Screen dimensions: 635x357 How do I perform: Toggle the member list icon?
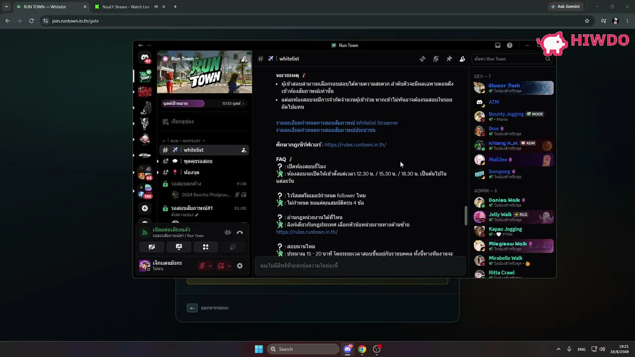[x=462, y=59]
